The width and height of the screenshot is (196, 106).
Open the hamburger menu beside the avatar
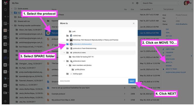coord(191,3)
